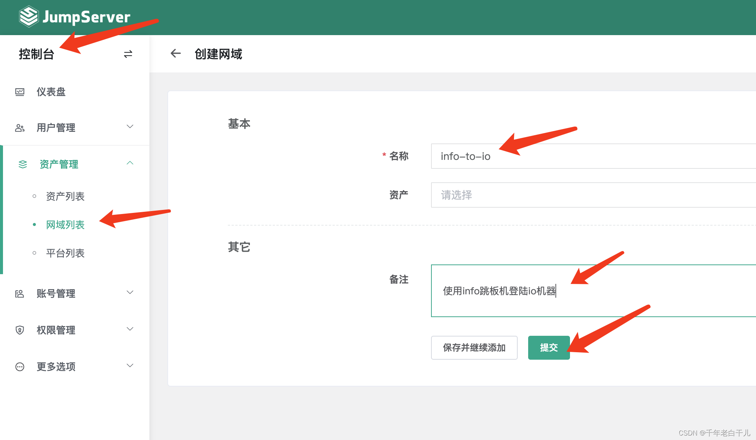The height and width of the screenshot is (440, 756).
Task: Select the 平台列表 submenu item
Action: pyautogui.click(x=65, y=253)
